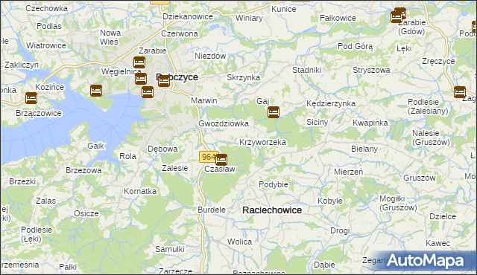Click the Dobczyce town label
The image size is (477, 275).
click(x=177, y=77)
